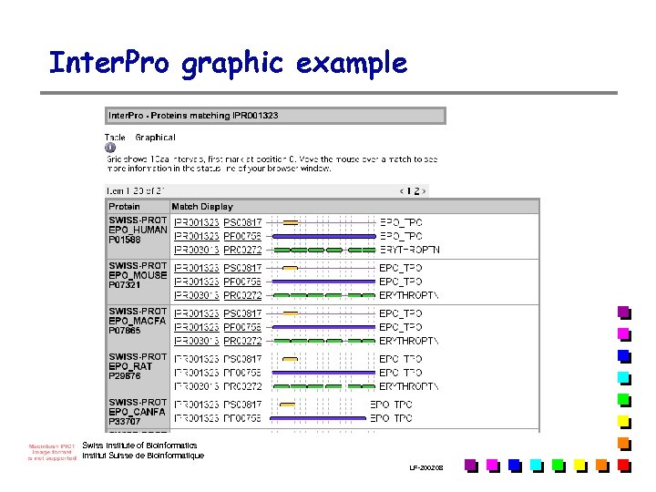
Task: Switch to the Table view tab
Action: (x=115, y=138)
